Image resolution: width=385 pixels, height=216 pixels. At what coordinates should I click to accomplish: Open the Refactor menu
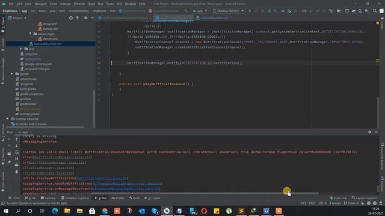tap(79, 4)
